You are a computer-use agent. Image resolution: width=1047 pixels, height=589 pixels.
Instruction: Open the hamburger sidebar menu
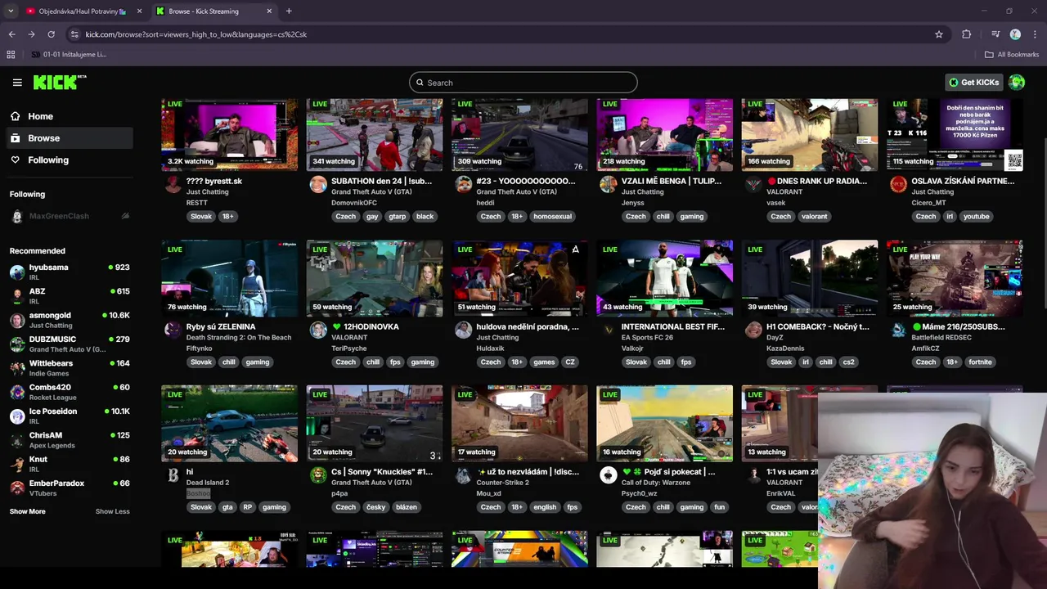click(17, 83)
